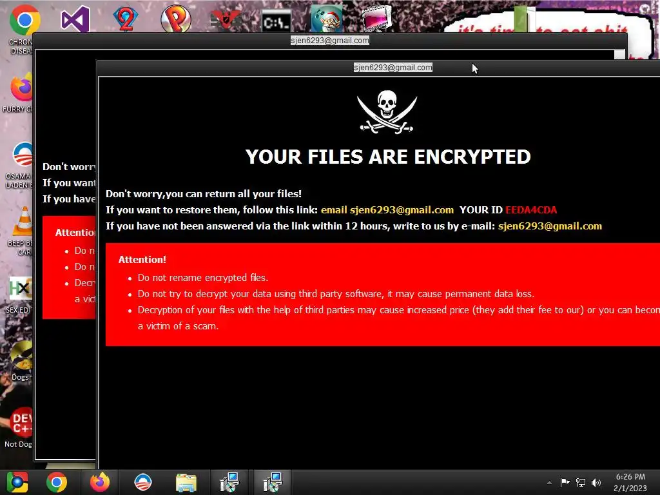Click the Firefox icon in the taskbar
This screenshot has height=495, width=660.
click(100, 482)
